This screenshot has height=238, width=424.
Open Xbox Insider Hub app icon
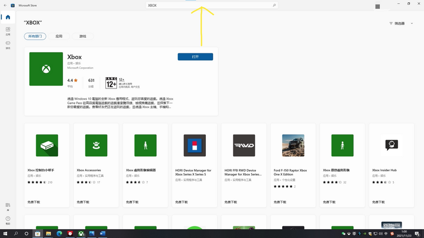(x=392, y=145)
